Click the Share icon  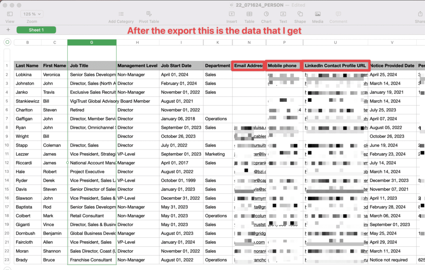[420, 14]
